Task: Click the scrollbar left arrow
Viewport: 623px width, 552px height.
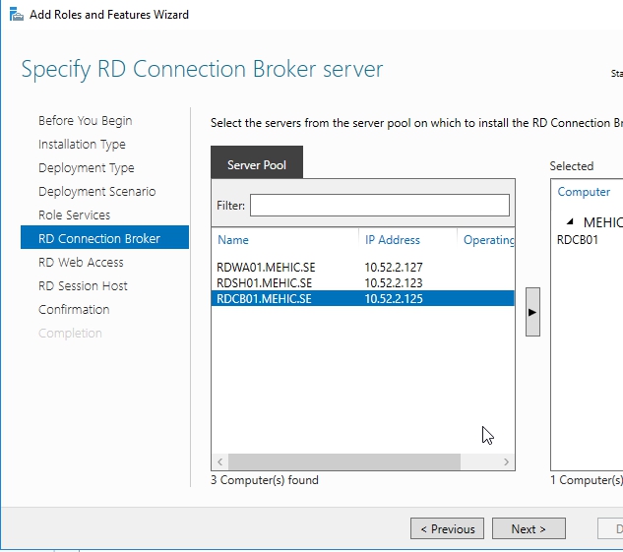Action: tap(220, 461)
